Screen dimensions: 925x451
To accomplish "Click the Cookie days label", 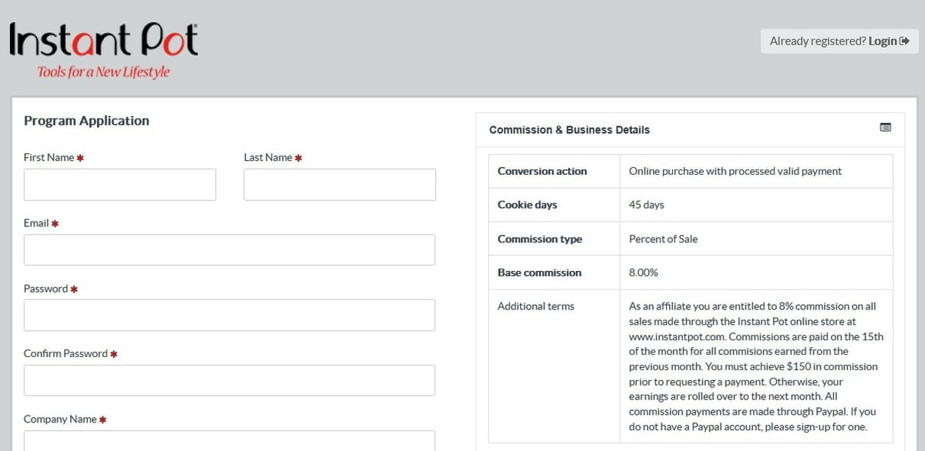I will coord(527,205).
